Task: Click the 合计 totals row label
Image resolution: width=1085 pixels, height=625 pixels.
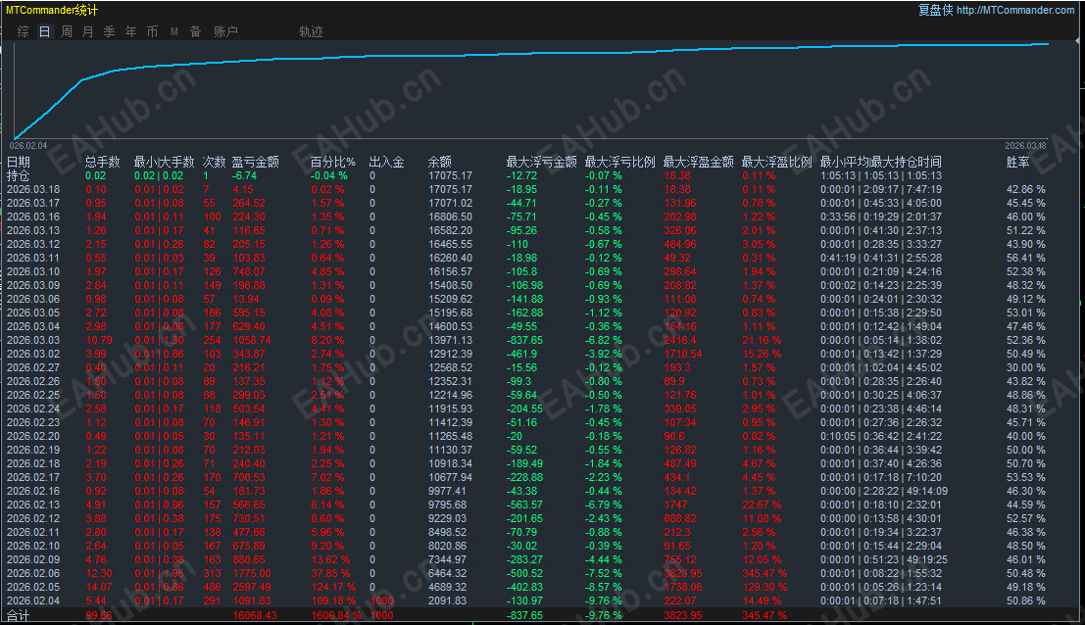Action: [x=18, y=615]
